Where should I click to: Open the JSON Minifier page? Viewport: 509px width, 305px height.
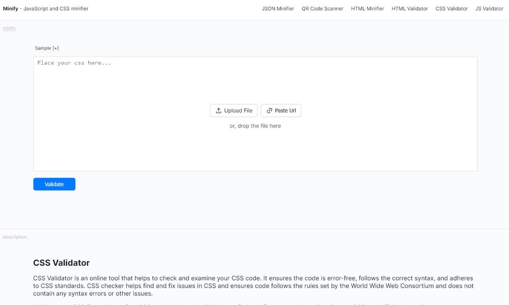pyautogui.click(x=278, y=9)
